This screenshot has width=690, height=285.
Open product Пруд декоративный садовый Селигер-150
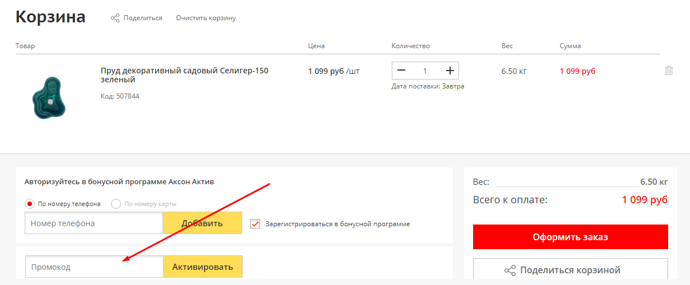pos(184,75)
